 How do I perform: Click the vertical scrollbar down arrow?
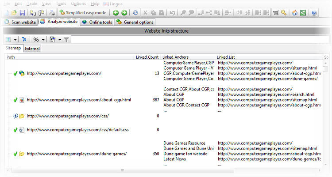coord(325,164)
